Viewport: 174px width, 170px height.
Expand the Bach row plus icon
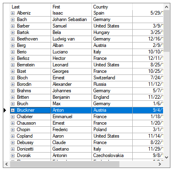coord(13,19)
